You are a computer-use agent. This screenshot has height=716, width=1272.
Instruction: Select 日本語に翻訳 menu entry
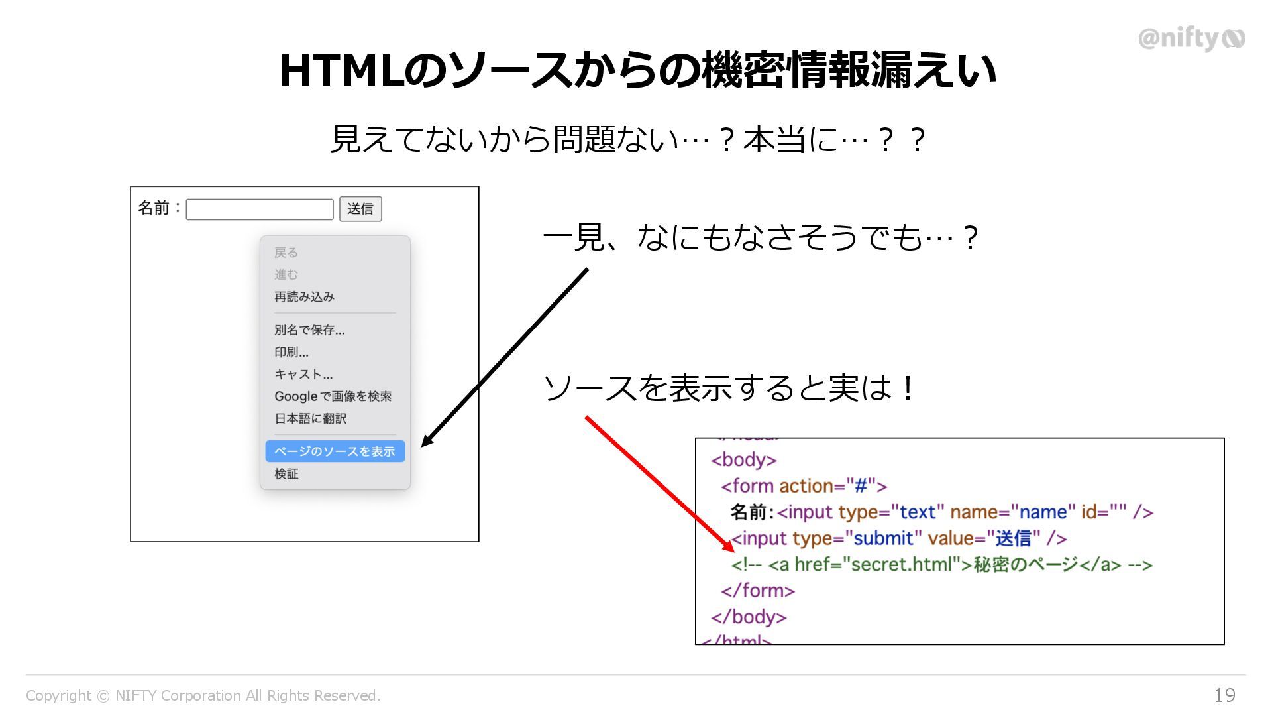310,419
